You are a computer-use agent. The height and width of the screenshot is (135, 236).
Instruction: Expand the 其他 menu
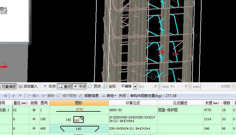[x=109, y=96]
